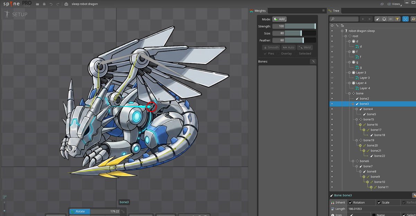The width and height of the screenshot is (416, 216).
Task: Click the expand-all hierarchy icon
Action: (343, 26)
